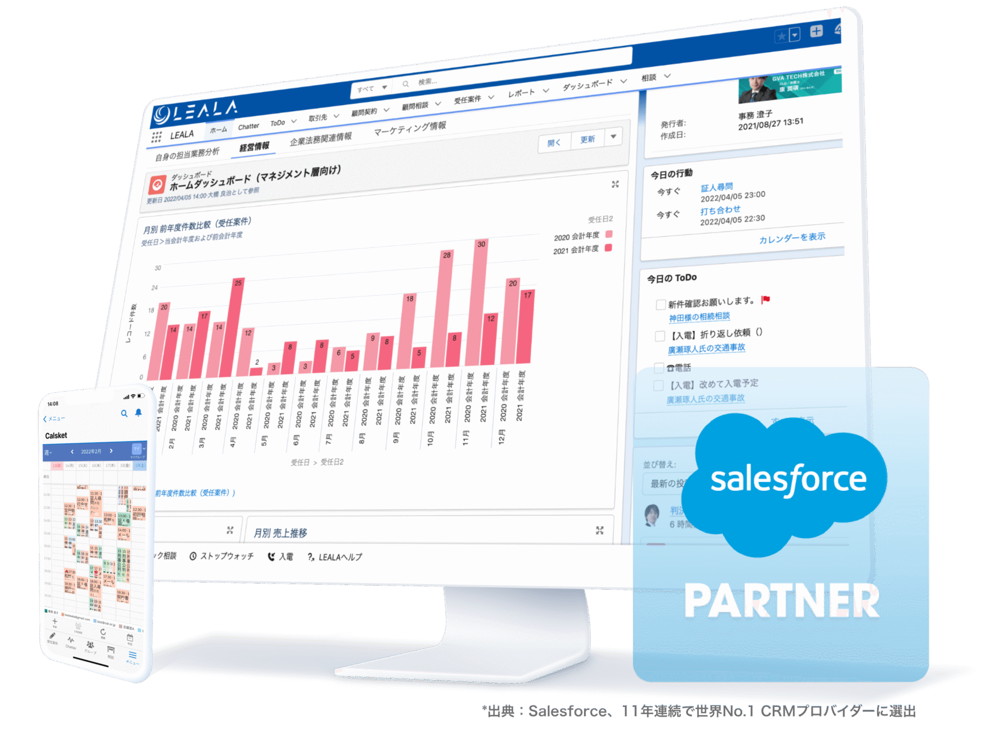Expand the 取引先 tab chevron
The width and height of the screenshot is (982, 734).
(x=336, y=116)
